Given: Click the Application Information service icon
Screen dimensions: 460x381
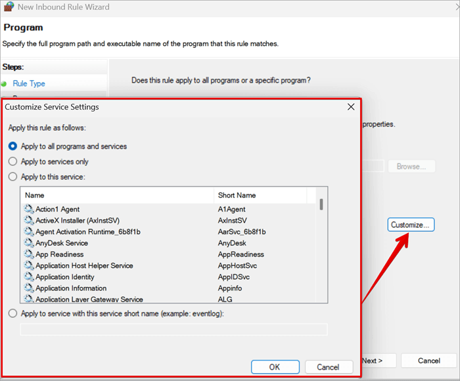Looking at the screenshot, I should point(29,288).
